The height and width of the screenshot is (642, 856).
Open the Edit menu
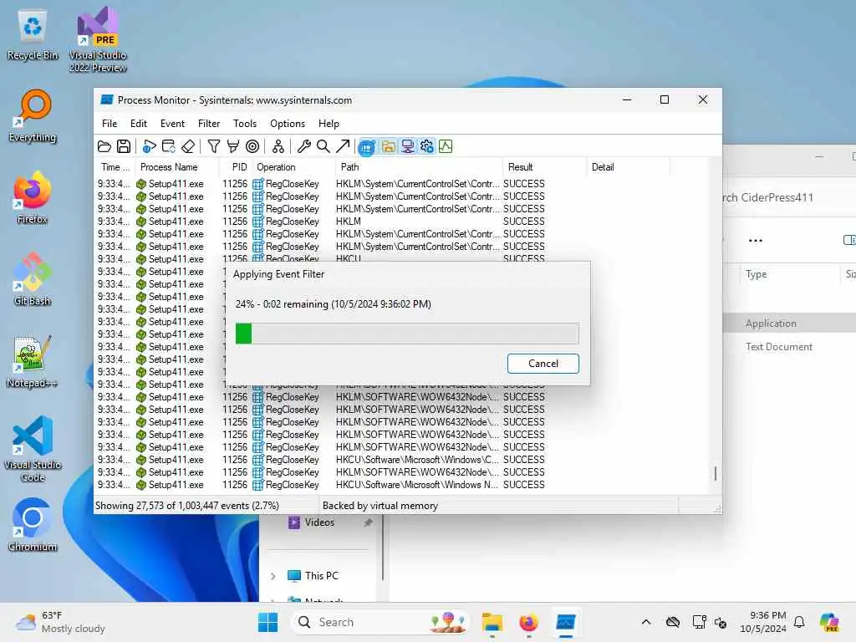tap(139, 124)
